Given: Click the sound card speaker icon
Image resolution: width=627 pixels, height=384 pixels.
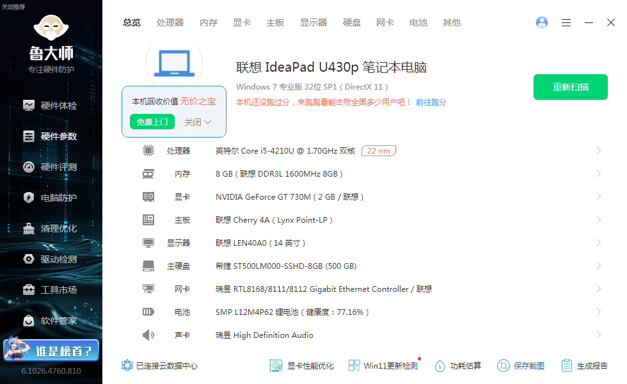Looking at the screenshot, I should tap(148, 335).
